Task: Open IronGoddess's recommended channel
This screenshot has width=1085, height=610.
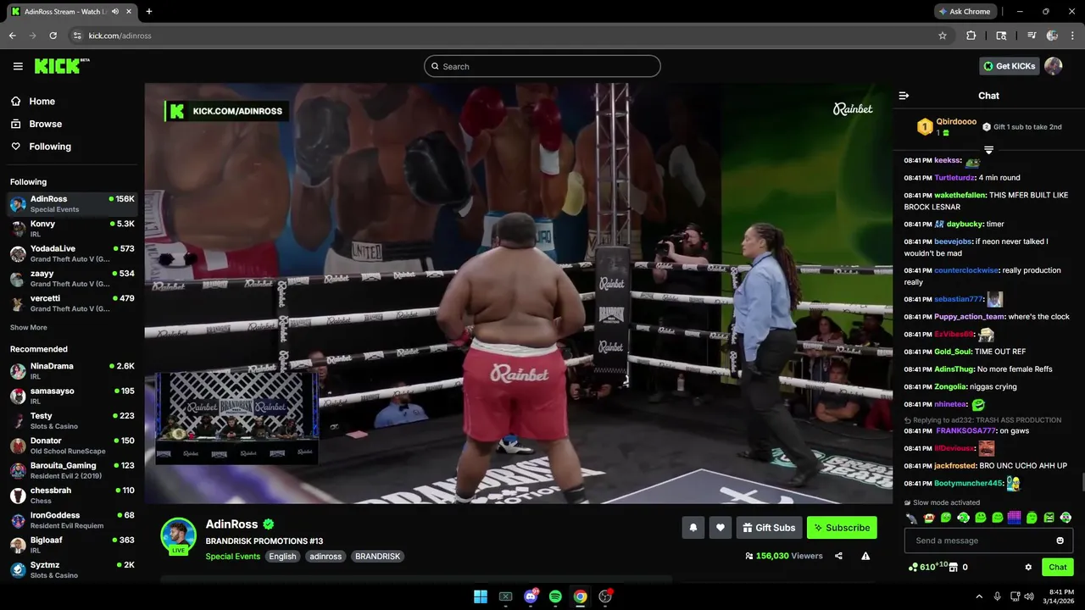Action: (x=72, y=520)
